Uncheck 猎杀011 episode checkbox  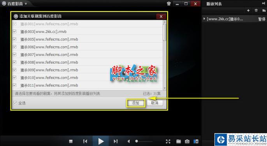15,85
